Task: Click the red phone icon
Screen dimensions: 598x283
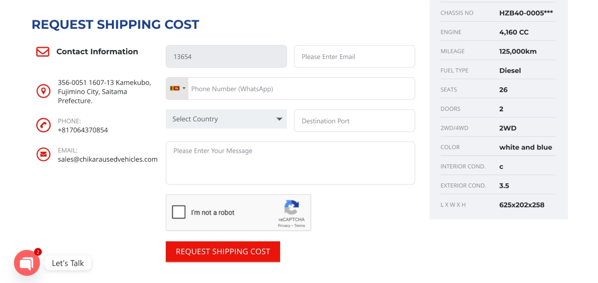Action: coord(43,125)
